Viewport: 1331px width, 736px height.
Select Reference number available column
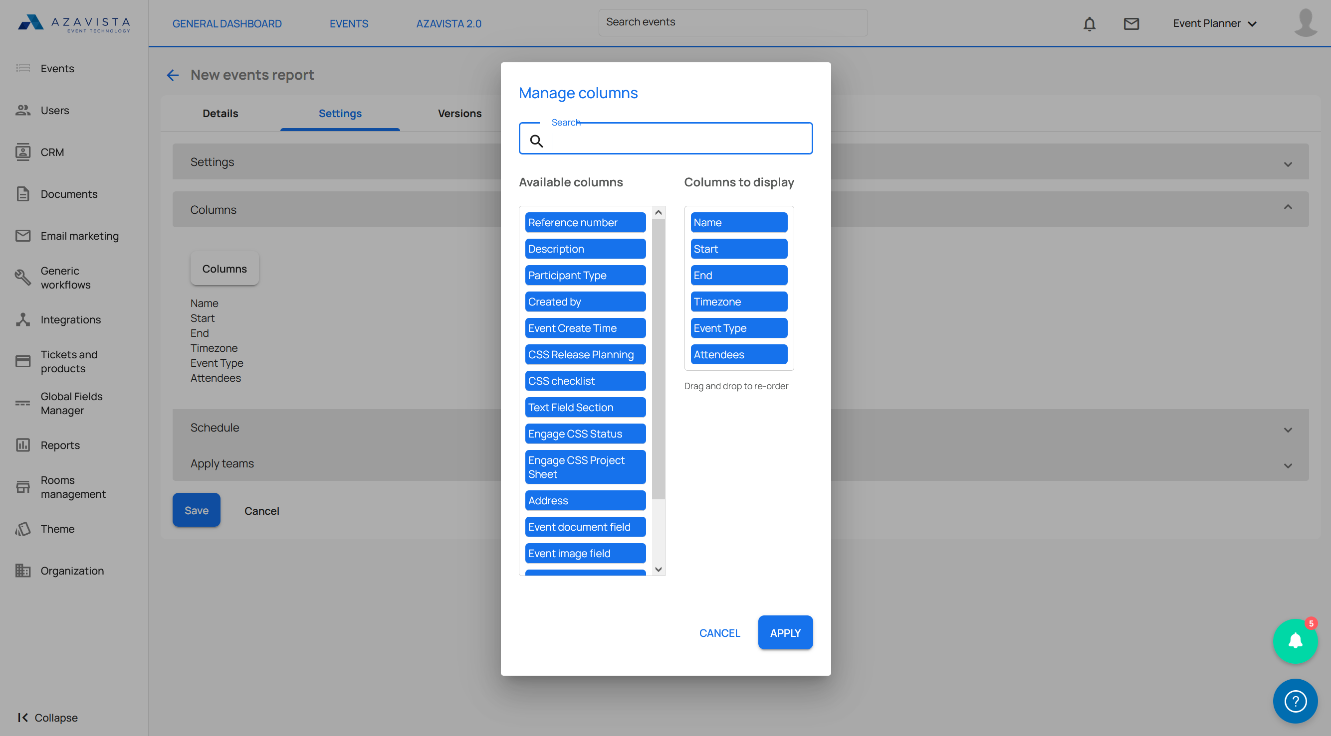[585, 222]
